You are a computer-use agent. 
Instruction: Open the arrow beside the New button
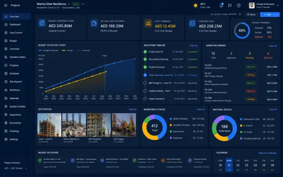point(277,15)
